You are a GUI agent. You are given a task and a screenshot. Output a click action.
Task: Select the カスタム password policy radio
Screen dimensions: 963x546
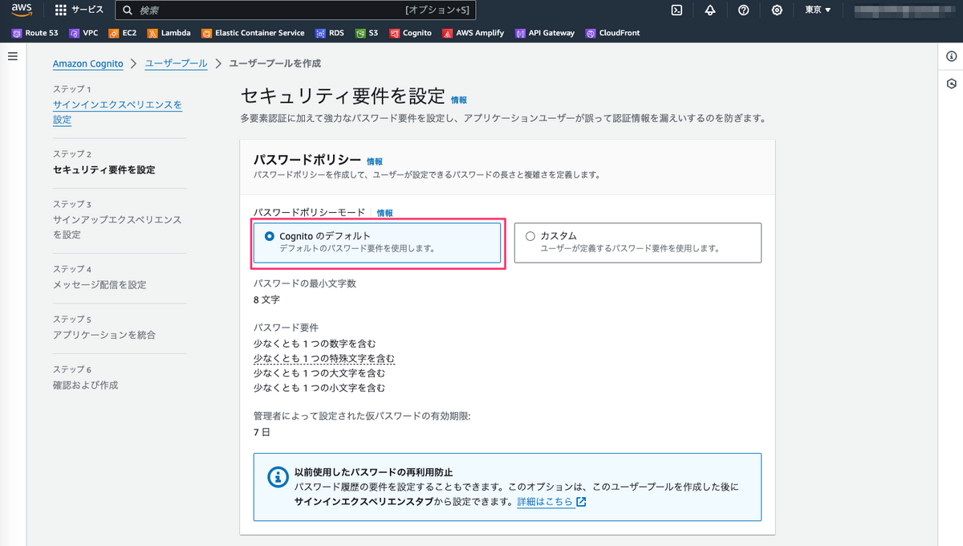530,236
